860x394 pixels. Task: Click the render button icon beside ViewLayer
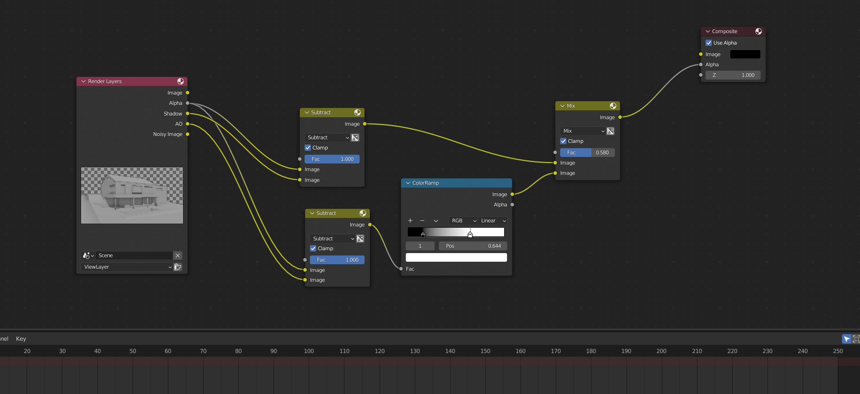(178, 267)
